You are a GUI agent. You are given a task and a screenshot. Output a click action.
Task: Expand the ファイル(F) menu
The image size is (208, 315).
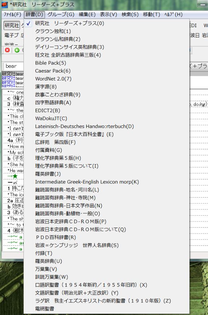(12, 14)
